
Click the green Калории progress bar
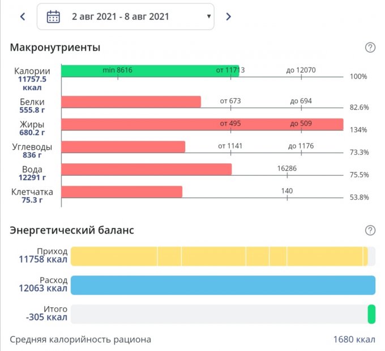coord(149,71)
